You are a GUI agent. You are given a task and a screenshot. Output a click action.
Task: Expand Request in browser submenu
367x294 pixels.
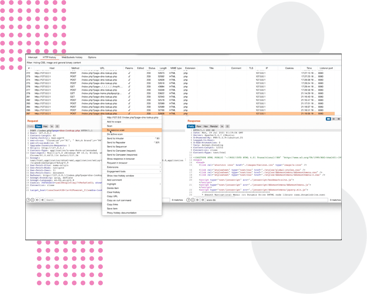pos(132,163)
